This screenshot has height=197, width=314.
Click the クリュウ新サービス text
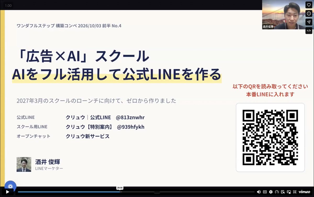pos(88,136)
